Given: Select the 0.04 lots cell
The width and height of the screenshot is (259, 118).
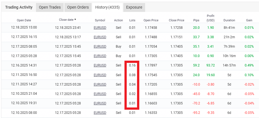Looking at the screenshot, I should [132, 84].
